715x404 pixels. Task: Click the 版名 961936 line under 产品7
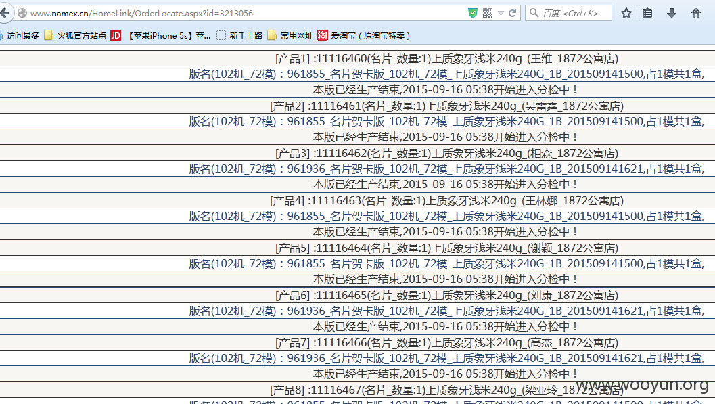446,359
